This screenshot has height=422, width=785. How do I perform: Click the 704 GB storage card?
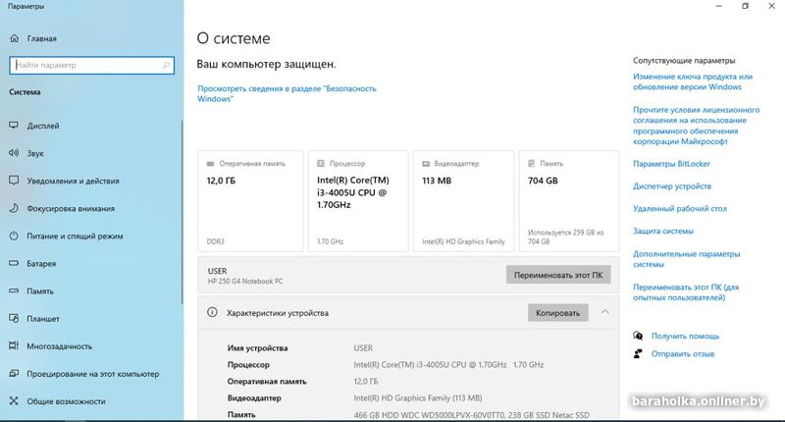click(569, 201)
